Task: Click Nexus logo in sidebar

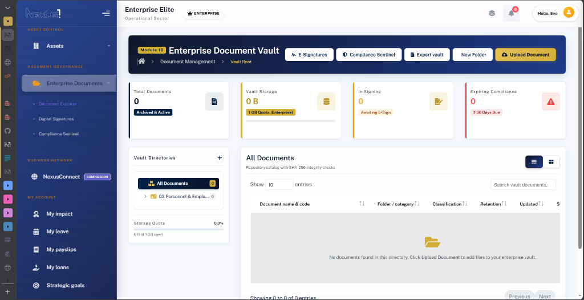Action: 43,14
